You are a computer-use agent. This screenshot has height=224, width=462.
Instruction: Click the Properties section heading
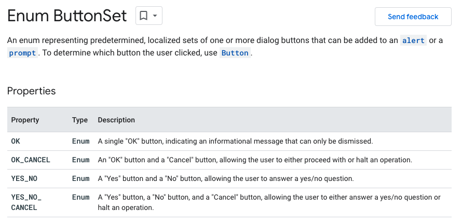tap(32, 91)
